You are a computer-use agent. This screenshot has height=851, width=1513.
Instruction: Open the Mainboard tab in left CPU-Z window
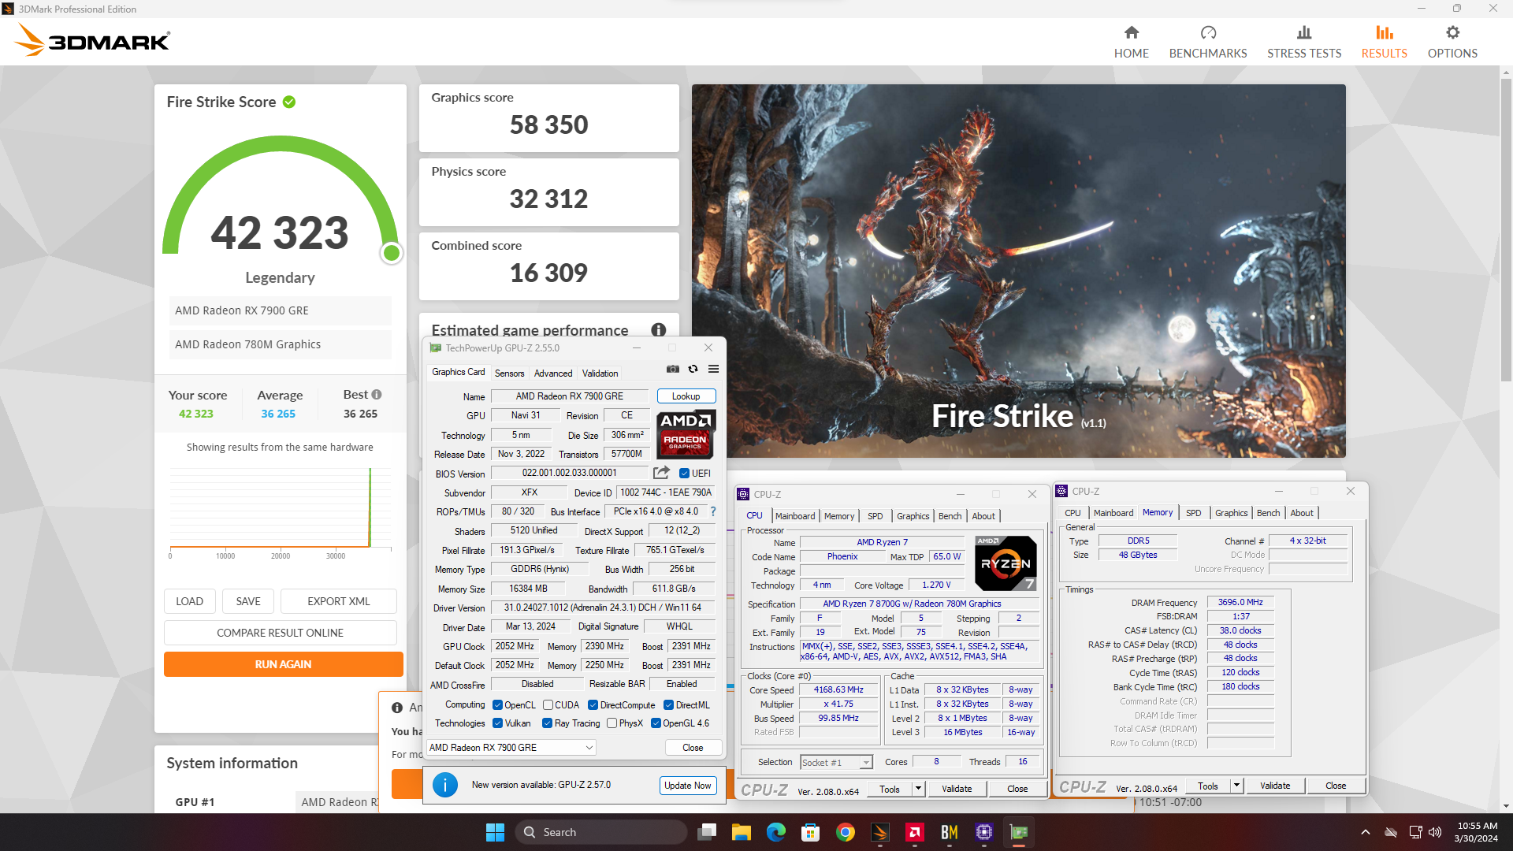pos(795,516)
